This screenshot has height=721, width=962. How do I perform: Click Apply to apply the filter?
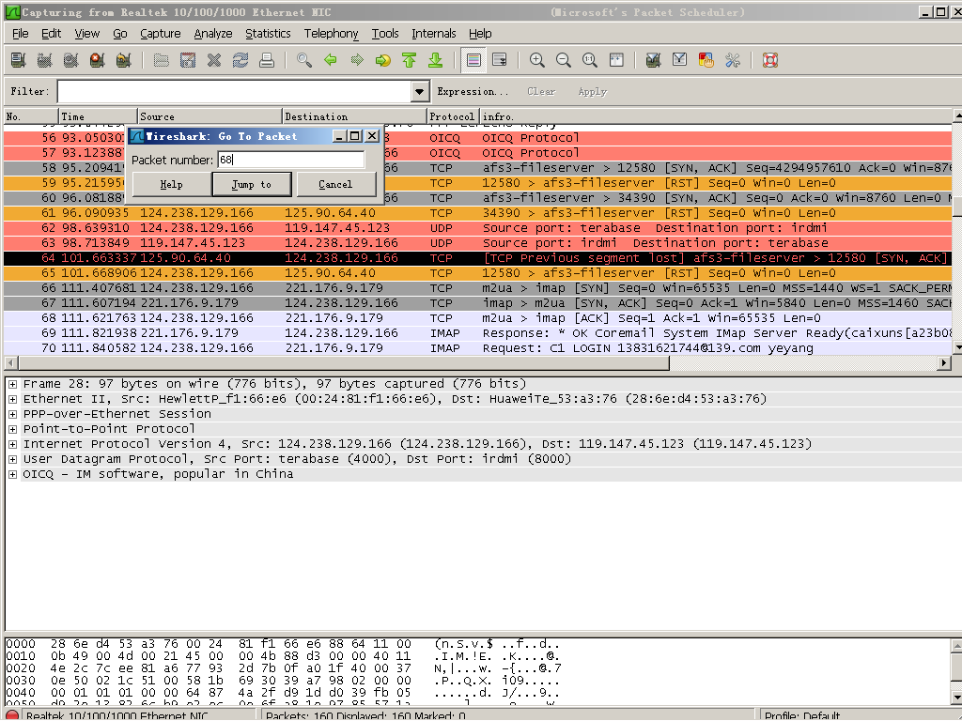[x=592, y=91]
